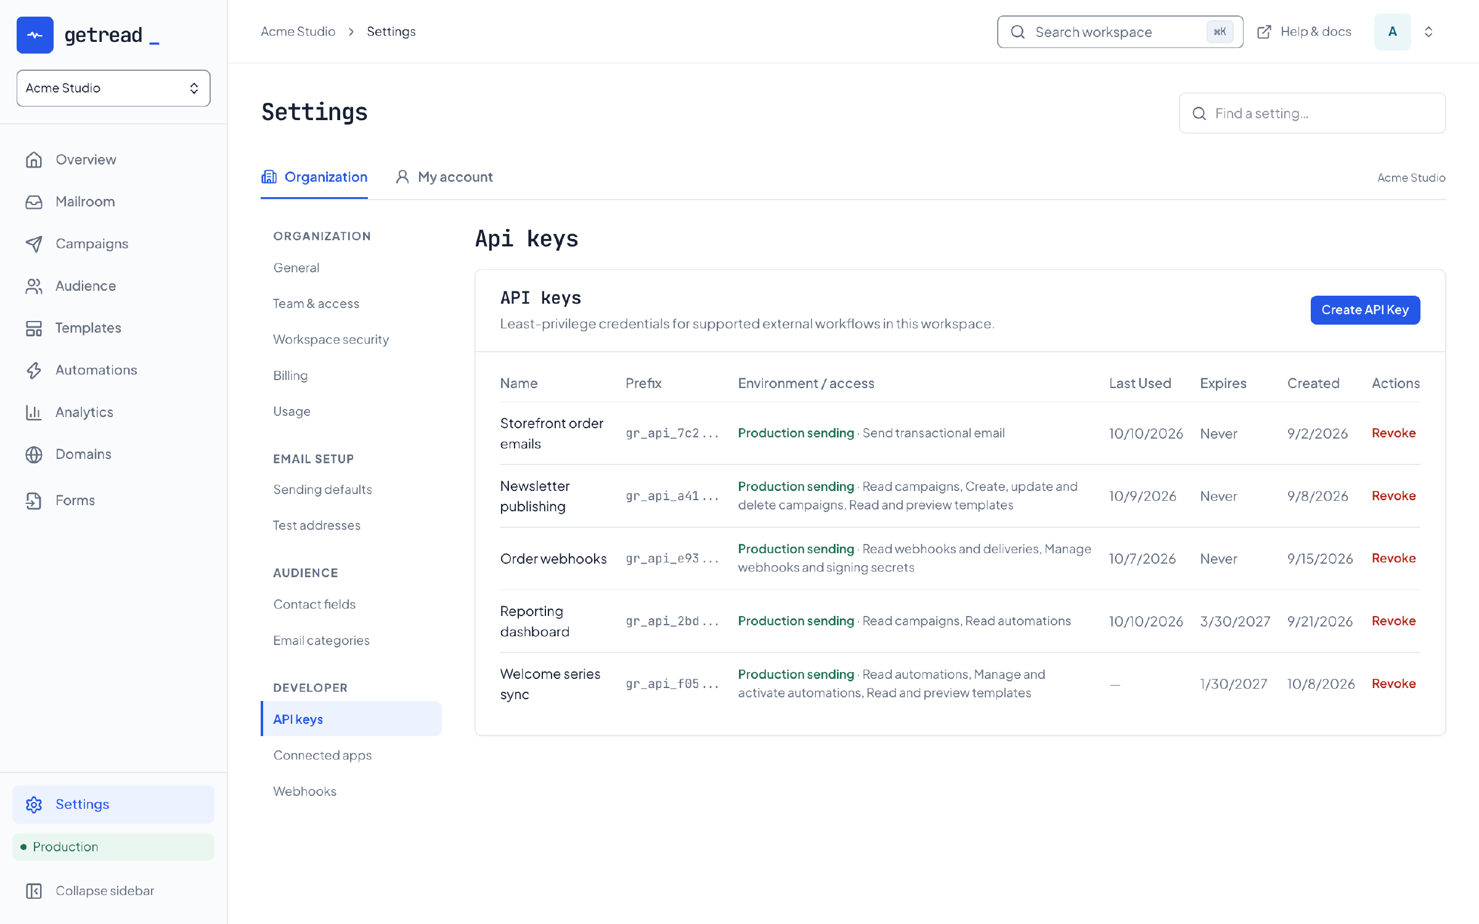
Task: Open Campaigns paper-plane icon
Action: (34, 244)
